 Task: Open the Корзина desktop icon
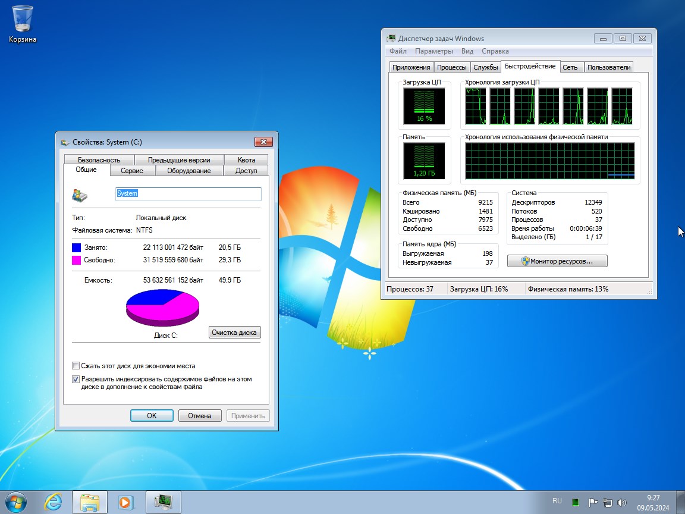click(x=21, y=18)
